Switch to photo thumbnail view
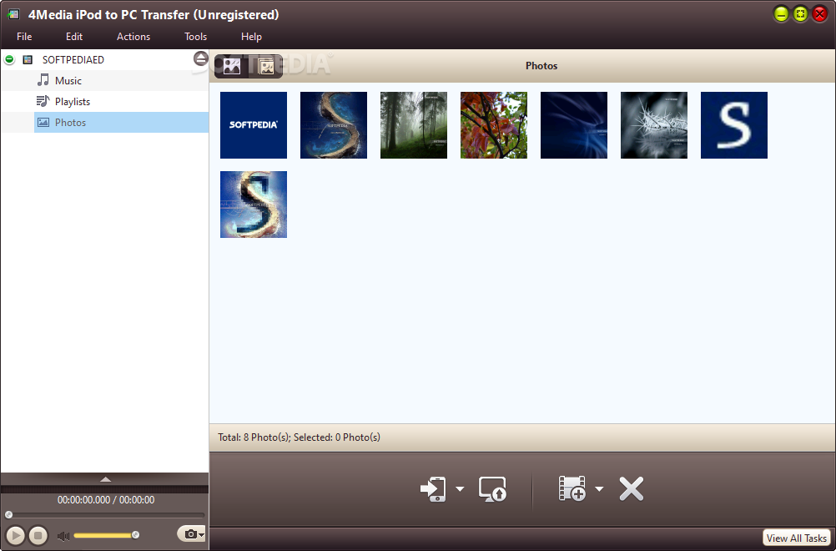The height and width of the screenshot is (551, 836). click(x=231, y=66)
